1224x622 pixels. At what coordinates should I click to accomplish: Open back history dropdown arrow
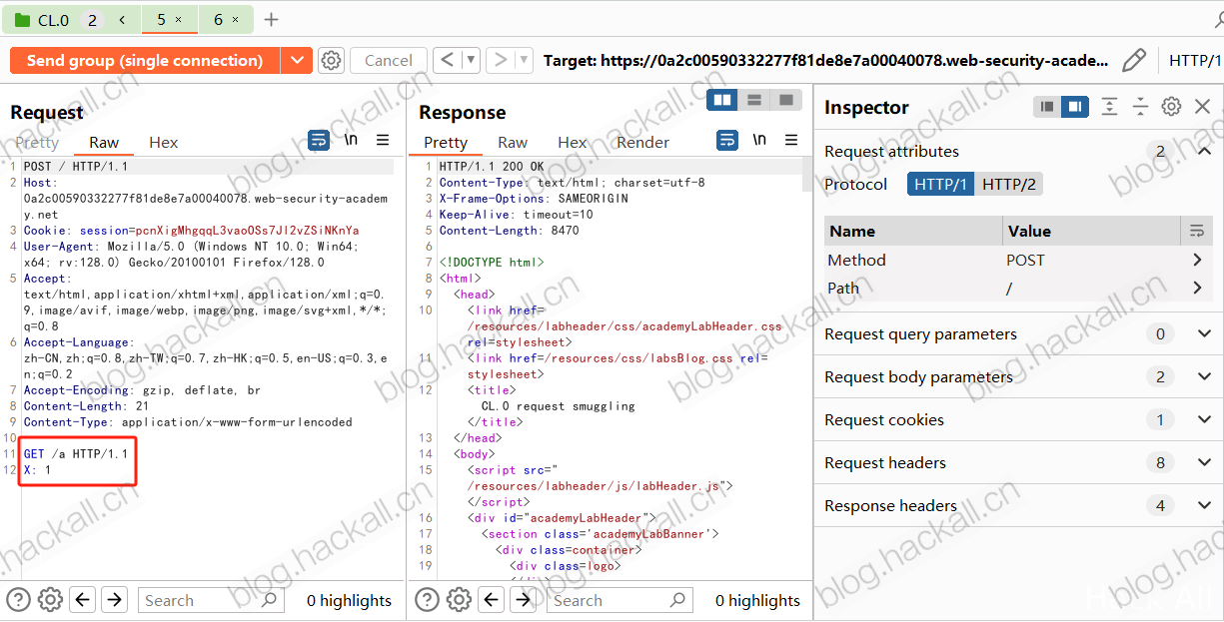(472, 61)
